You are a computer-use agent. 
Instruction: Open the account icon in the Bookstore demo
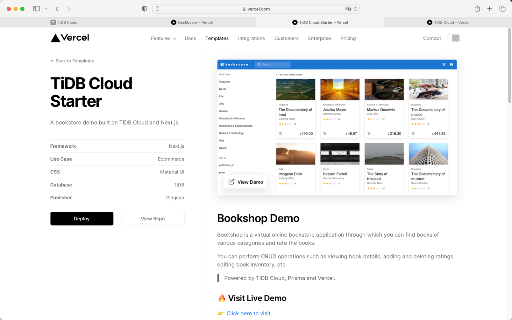click(451, 64)
